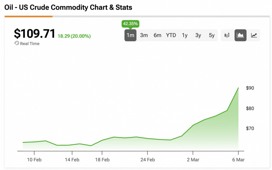This screenshot has width=272, height=170.
Task: Click the green 42.35% badge
Action: coord(130,24)
